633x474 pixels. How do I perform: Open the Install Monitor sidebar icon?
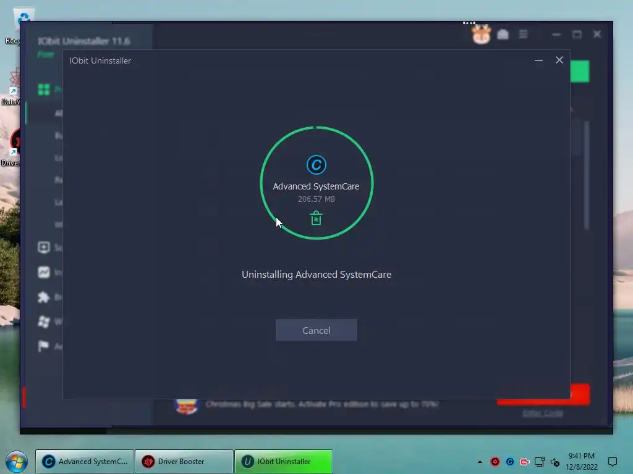(44, 272)
